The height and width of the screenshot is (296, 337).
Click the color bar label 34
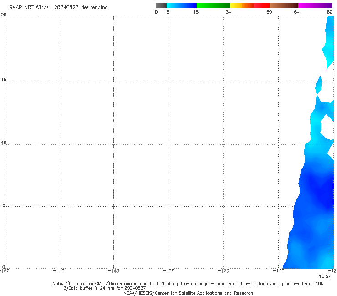click(x=228, y=12)
